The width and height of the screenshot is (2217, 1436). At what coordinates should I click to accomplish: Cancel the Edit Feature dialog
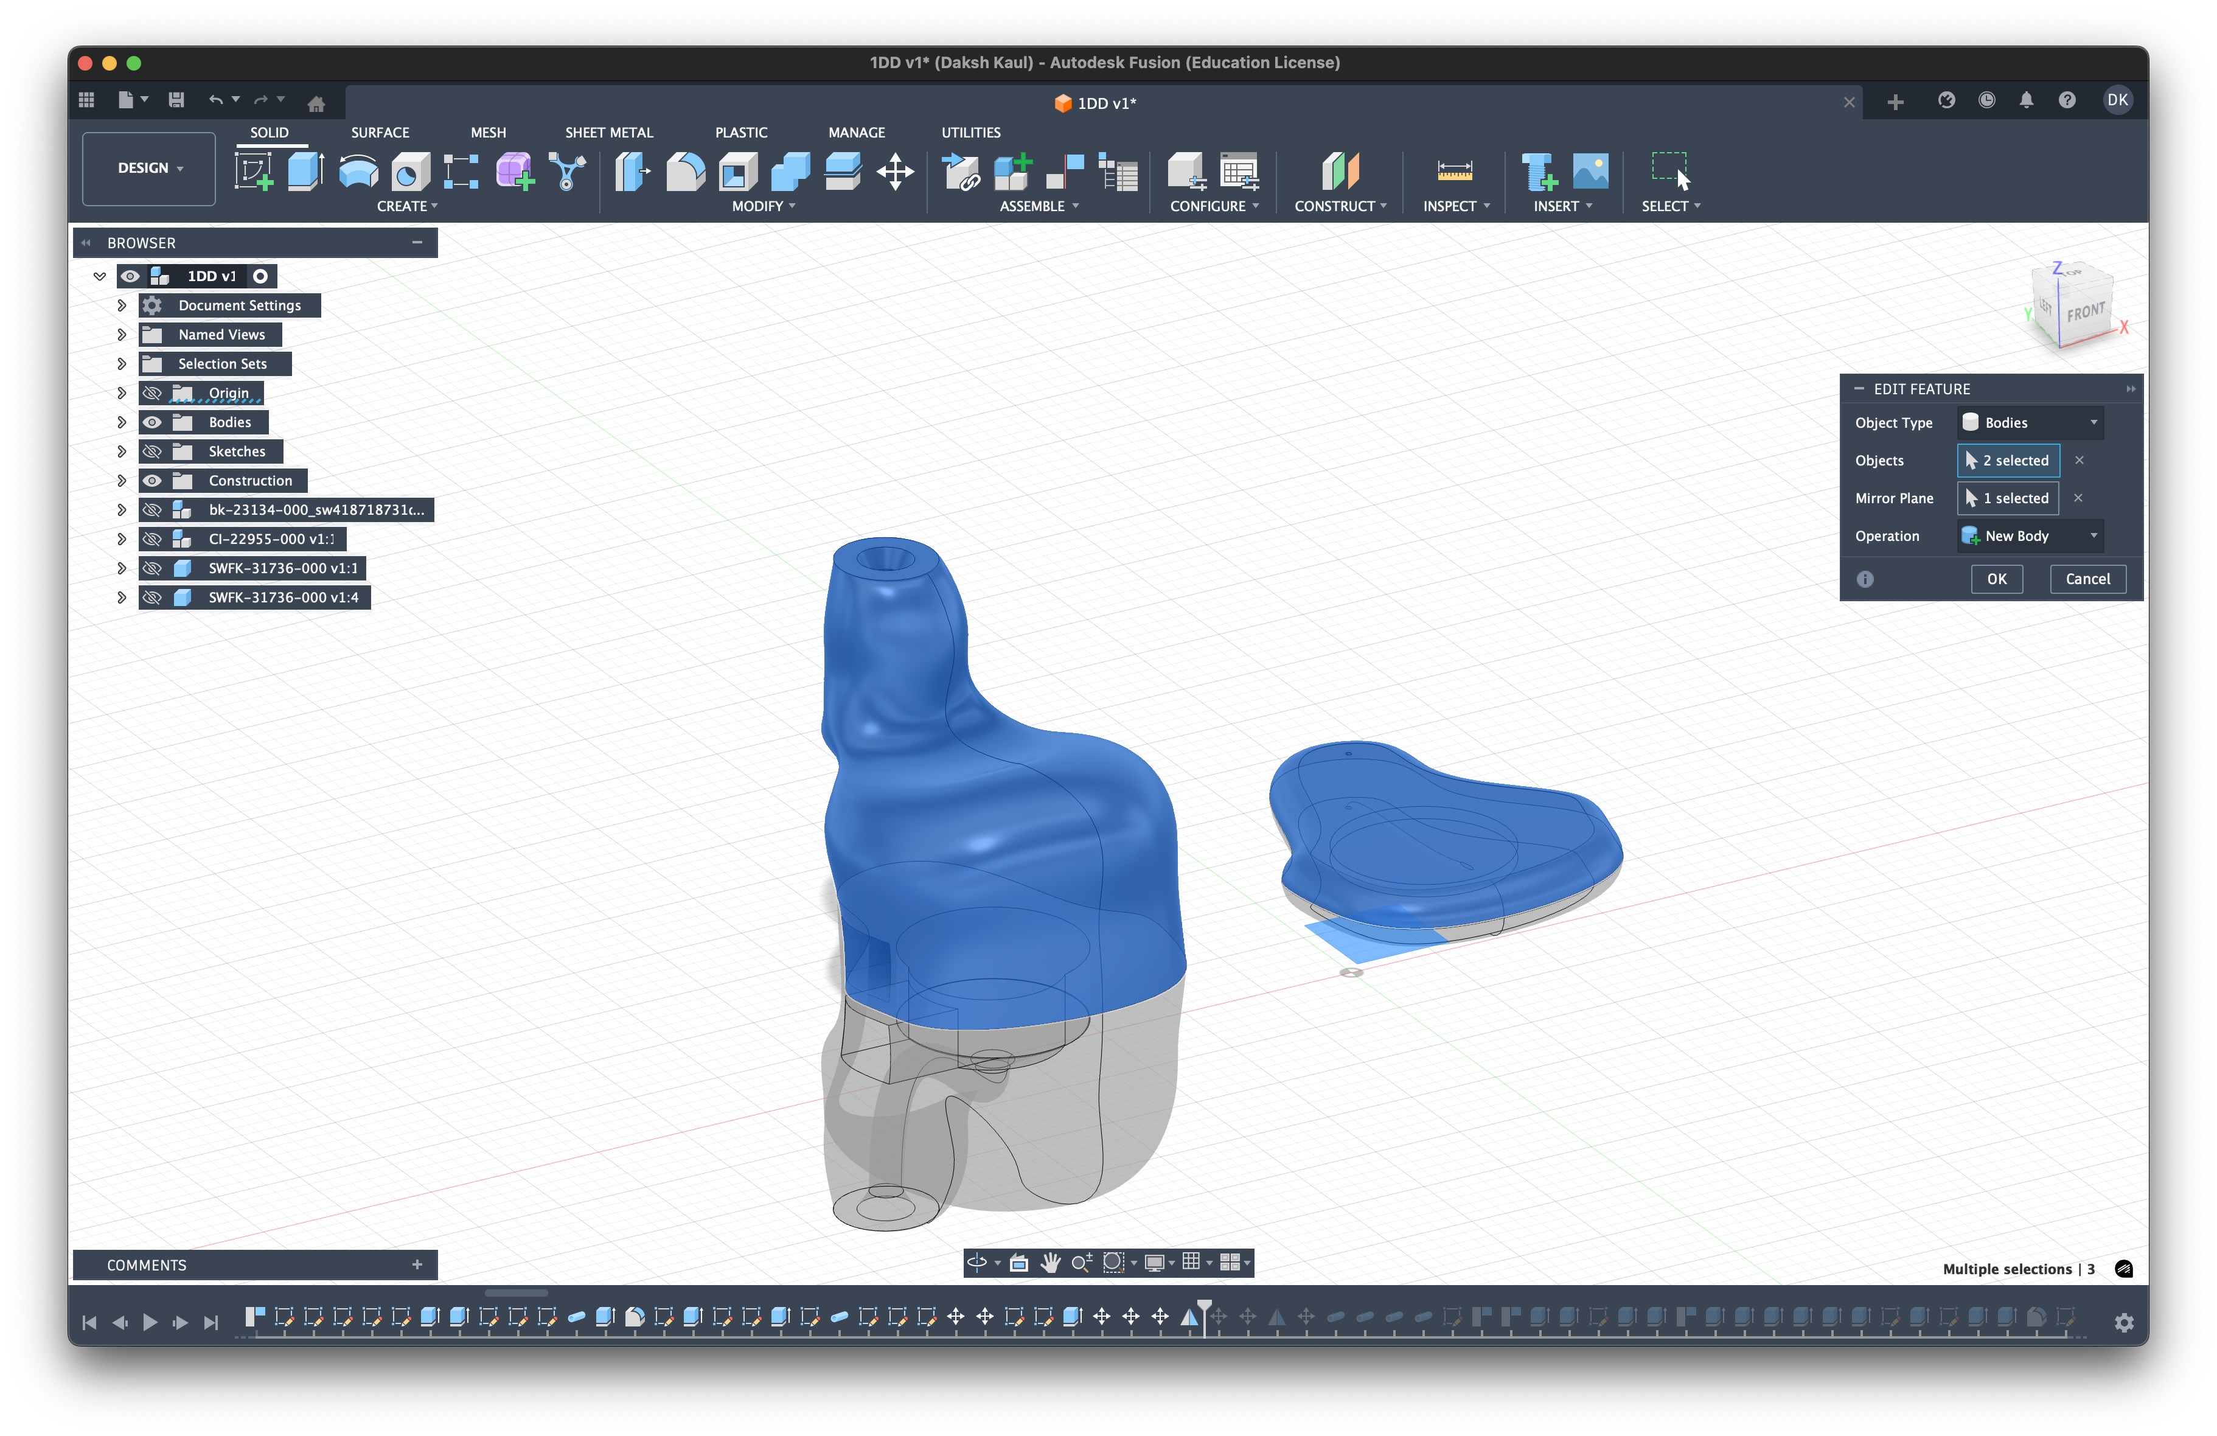click(x=2087, y=579)
